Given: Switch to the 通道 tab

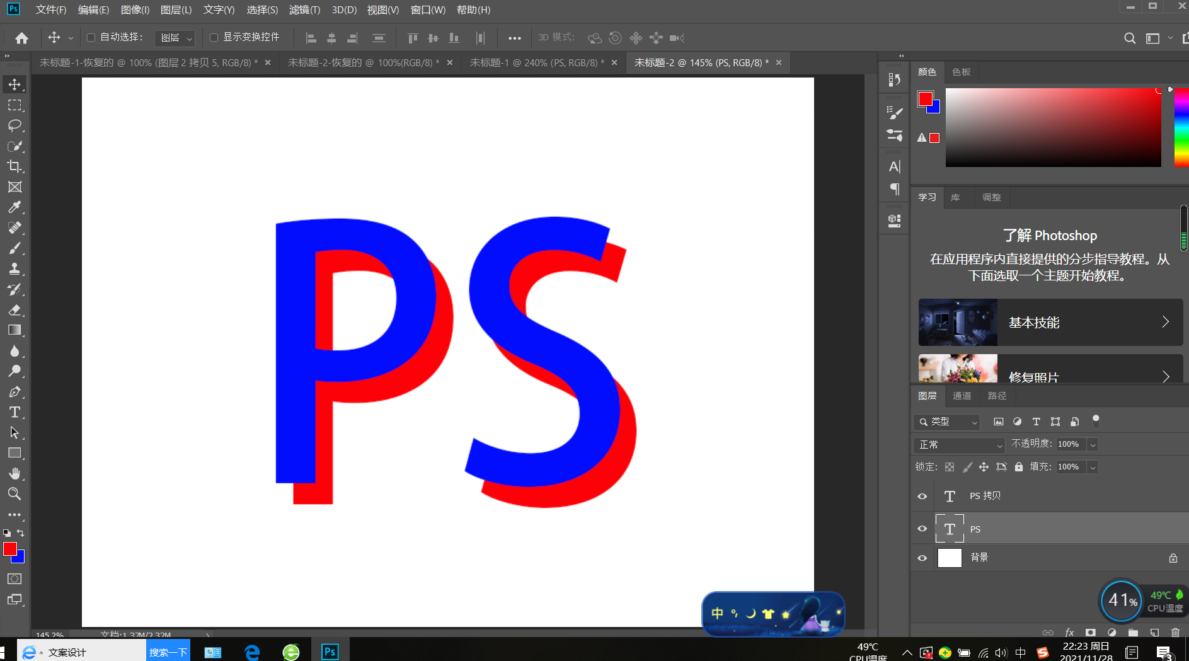Looking at the screenshot, I should pyautogui.click(x=962, y=396).
